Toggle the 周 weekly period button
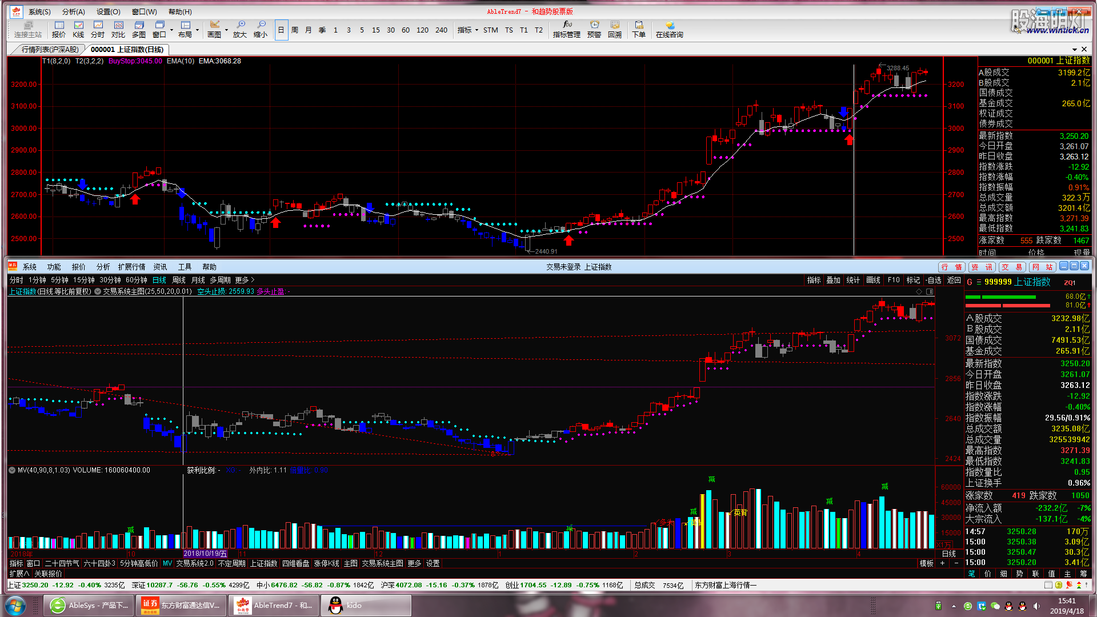 click(x=295, y=30)
